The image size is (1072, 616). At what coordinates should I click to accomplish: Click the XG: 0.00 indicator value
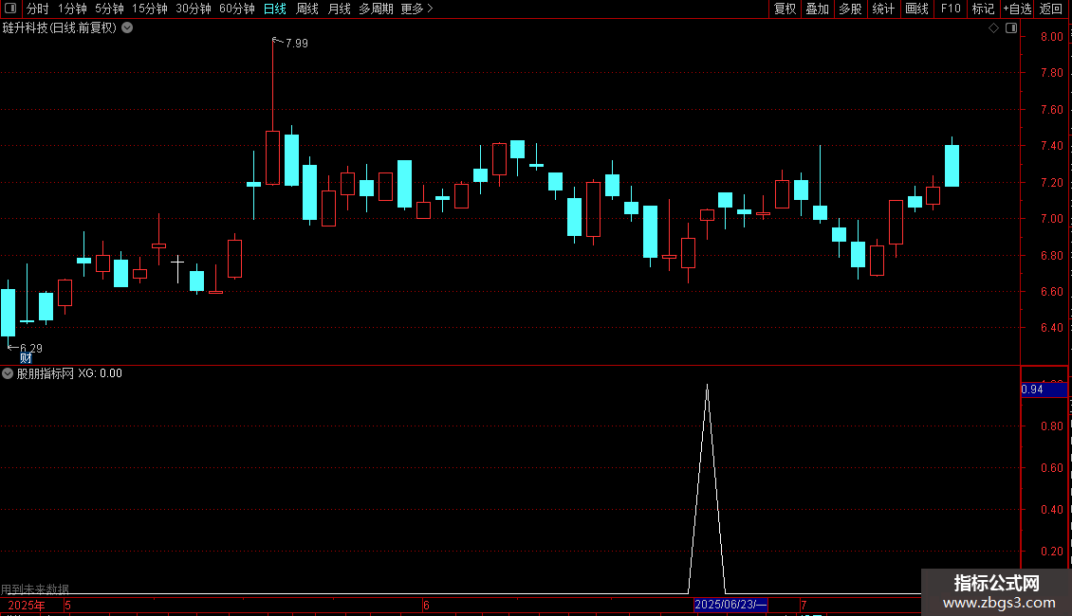click(100, 373)
